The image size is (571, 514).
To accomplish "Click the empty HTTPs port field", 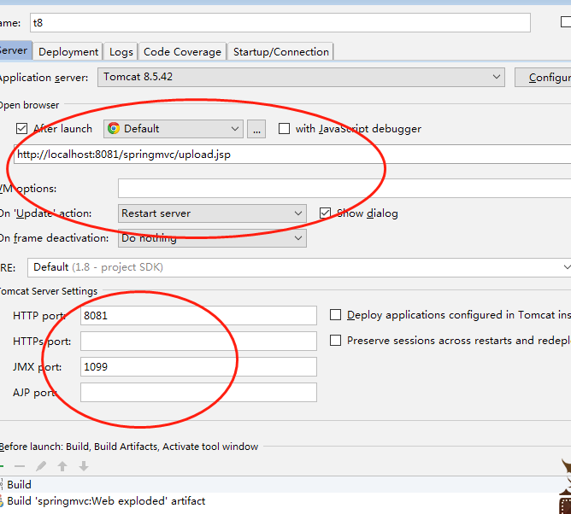I will (x=198, y=341).
